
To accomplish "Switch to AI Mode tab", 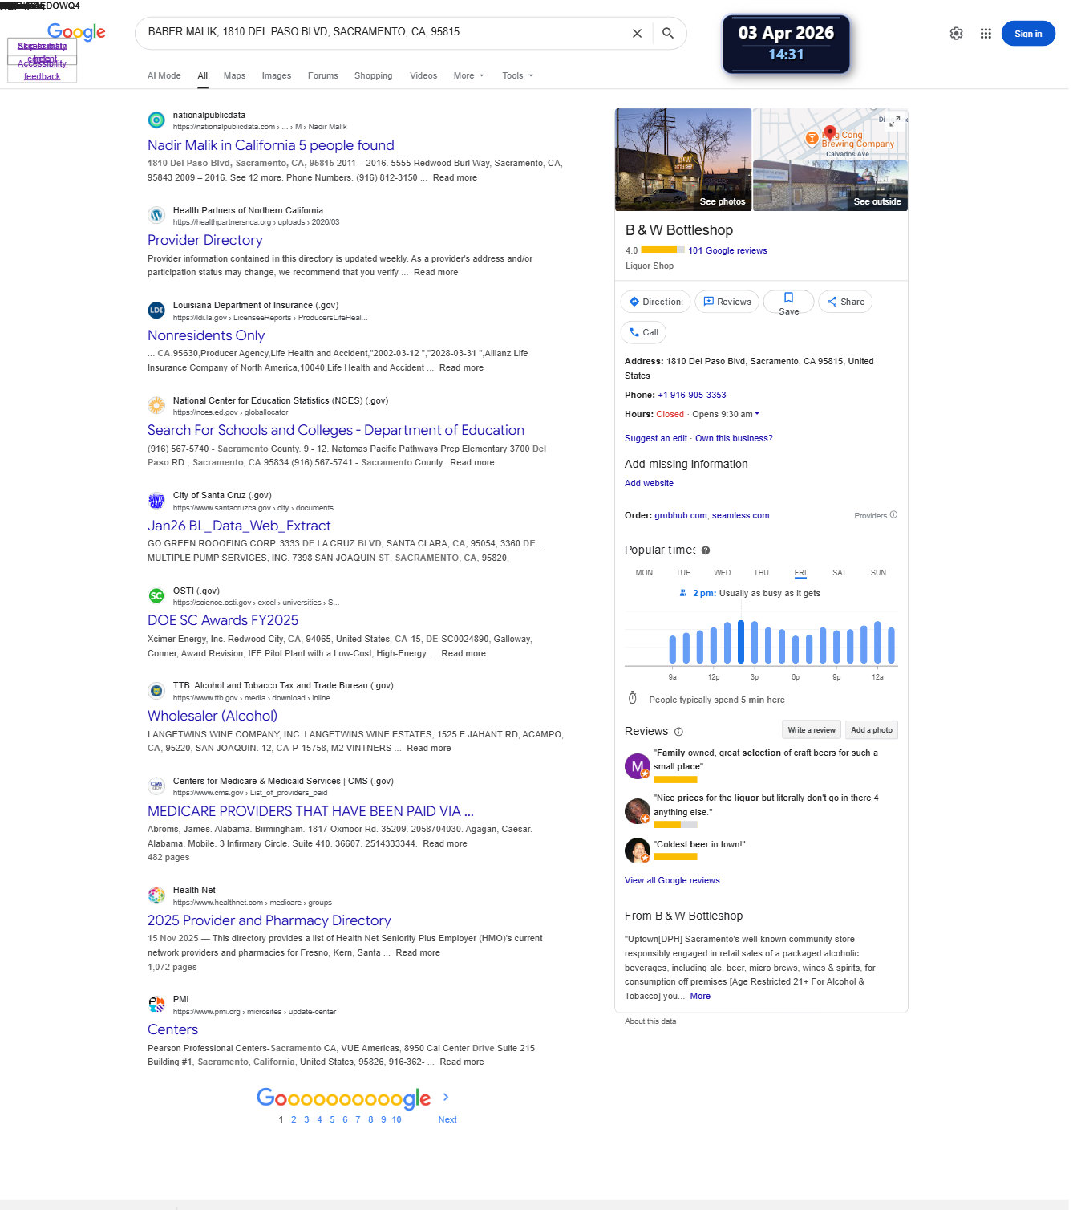I will 164,75.
